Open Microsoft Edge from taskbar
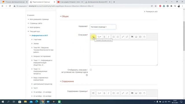 pos(37,102)
